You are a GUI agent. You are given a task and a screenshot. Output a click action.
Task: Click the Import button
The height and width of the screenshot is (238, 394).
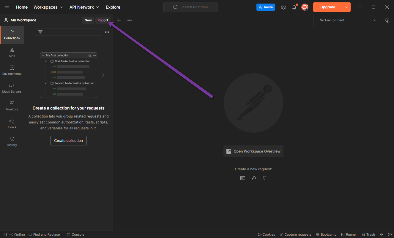pos(103,20)
